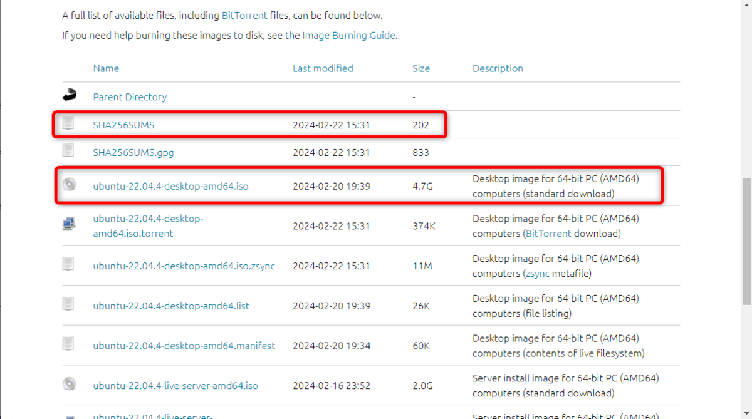Open the zsync link in the description column
The height and width of the screenshot is (419, 752).
pos(538,274)
